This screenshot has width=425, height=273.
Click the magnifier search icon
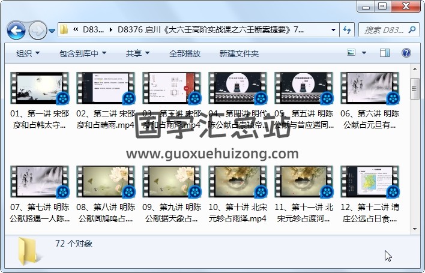tap(412, 29)
